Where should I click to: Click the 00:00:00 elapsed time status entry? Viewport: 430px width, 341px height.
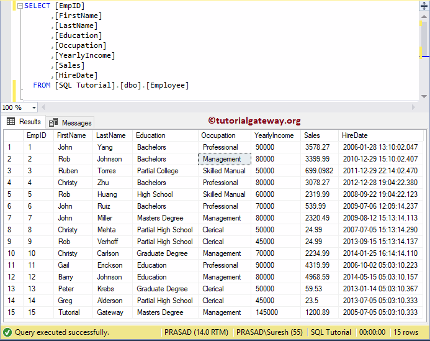[x=372, y=332]
